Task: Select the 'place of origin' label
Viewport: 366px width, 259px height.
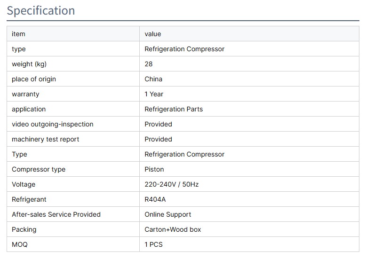Action: point(34,79)
